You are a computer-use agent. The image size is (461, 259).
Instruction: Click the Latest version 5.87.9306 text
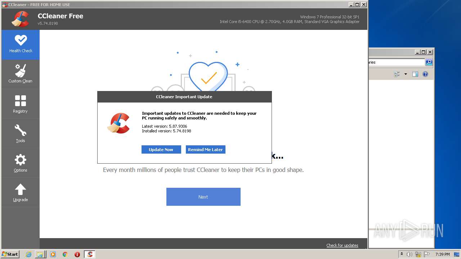pyautogui.click(x=165, y=126)
